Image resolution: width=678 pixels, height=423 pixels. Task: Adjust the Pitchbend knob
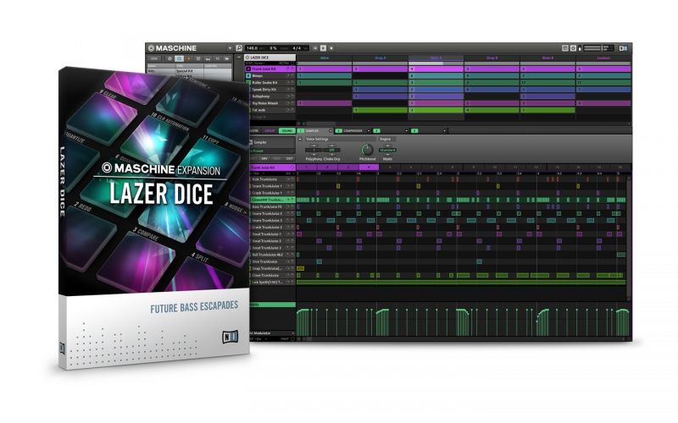(367, 150)
